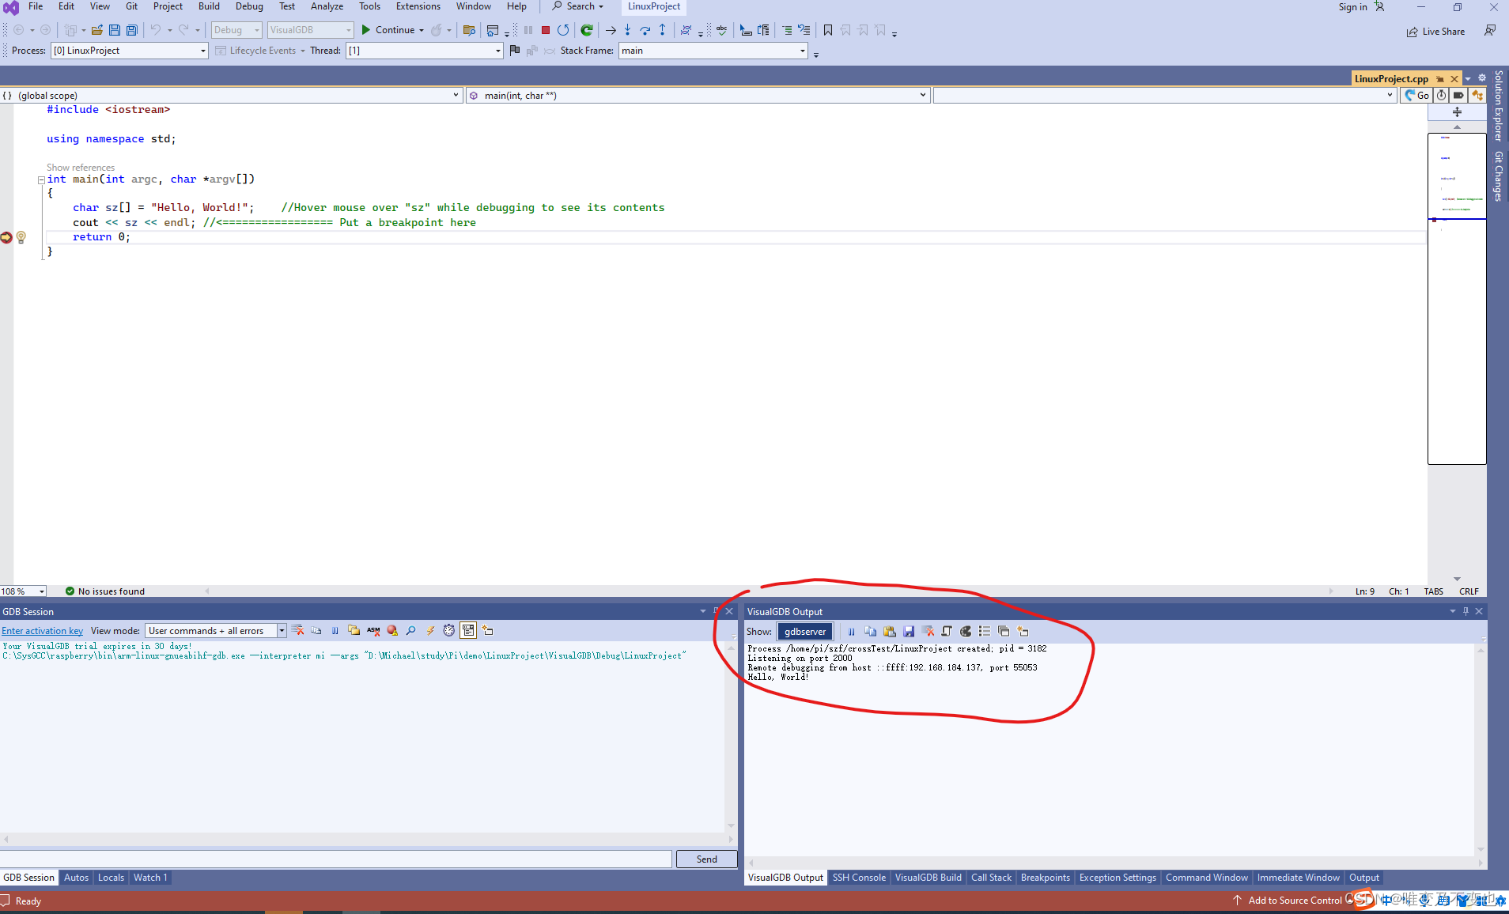This screenshot has height=914, width=1509.
Task: Collapse the main function code block
Action: (x=41, y=180)
